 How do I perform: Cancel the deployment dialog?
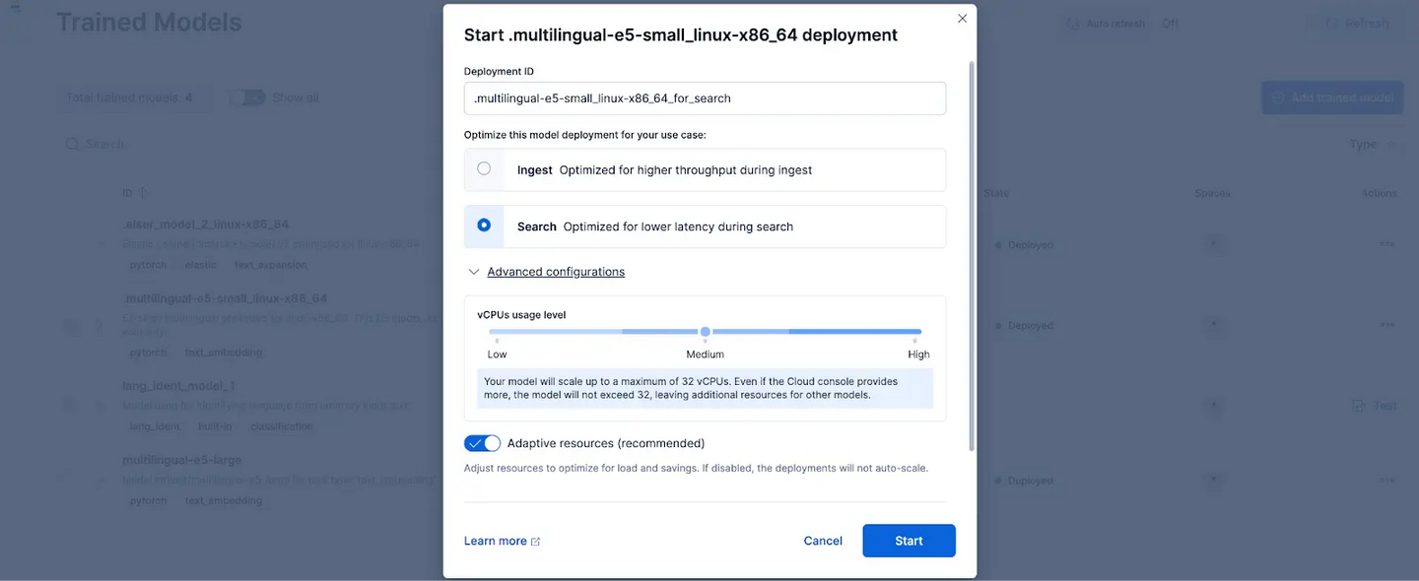(823, 541)
